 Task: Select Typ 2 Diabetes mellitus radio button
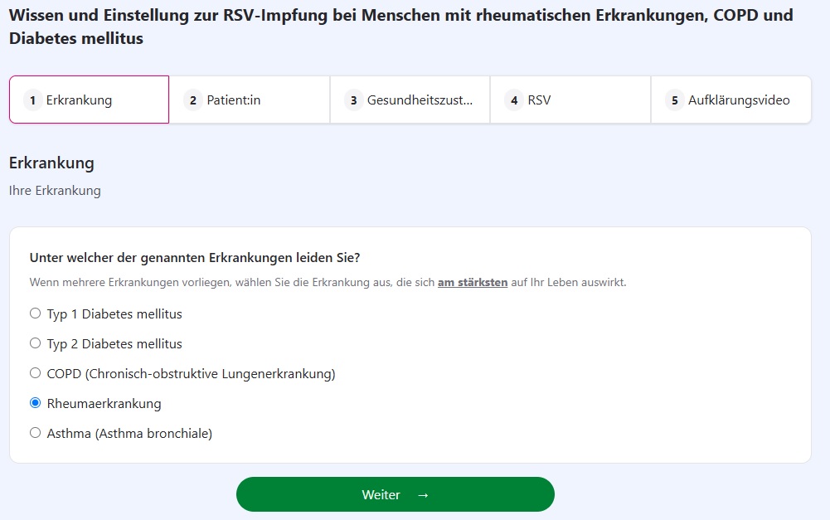35,343
